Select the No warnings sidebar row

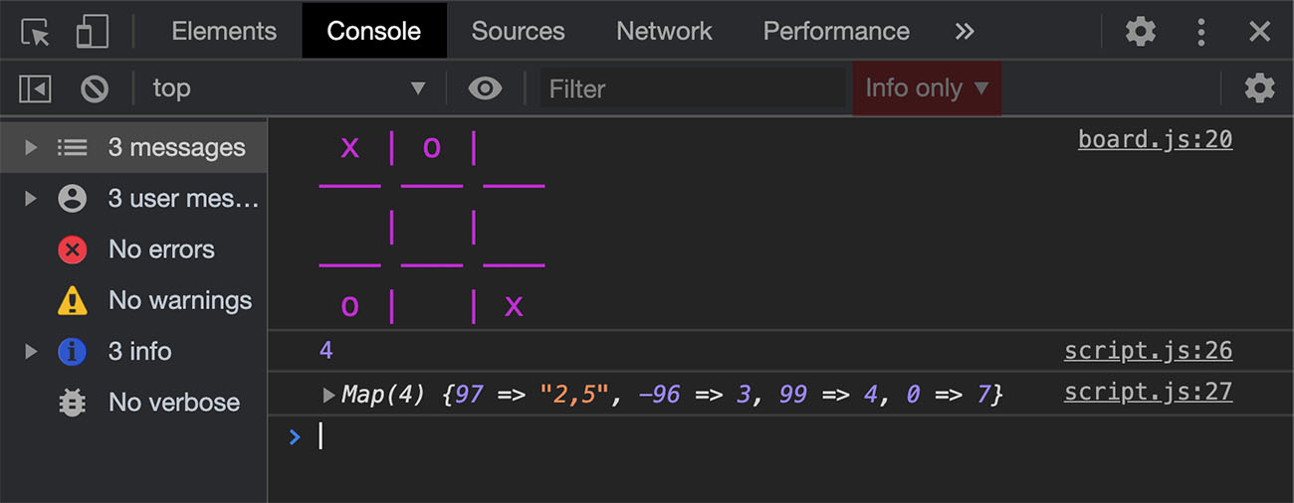coord(133,300)
